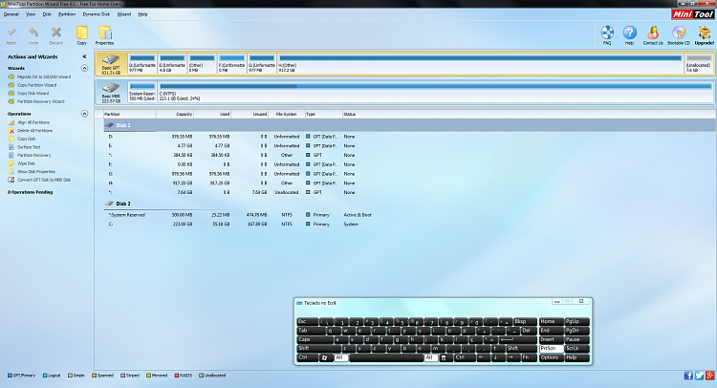Select the Basic MBR 223.57 GB disk icon
This screenshot has height=388, width=717.
click(x=111, y=92)
